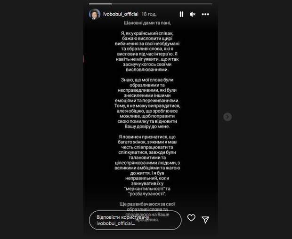Click the unfilled part of story progress bar

tap(162, 4)
